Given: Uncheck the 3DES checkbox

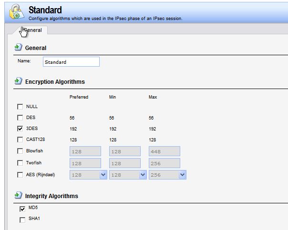Looking at the screenshot, I should pyautogui.click(x=20, y=129).
